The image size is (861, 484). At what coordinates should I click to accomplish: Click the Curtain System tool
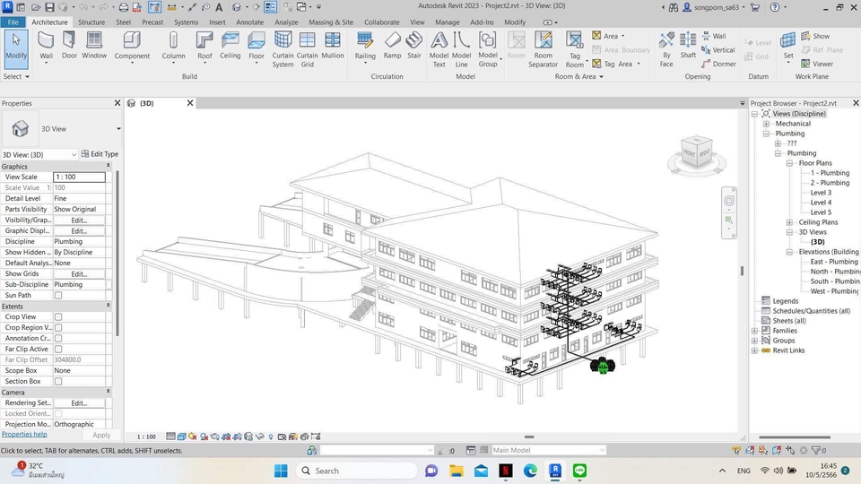[x=283, y=49]
